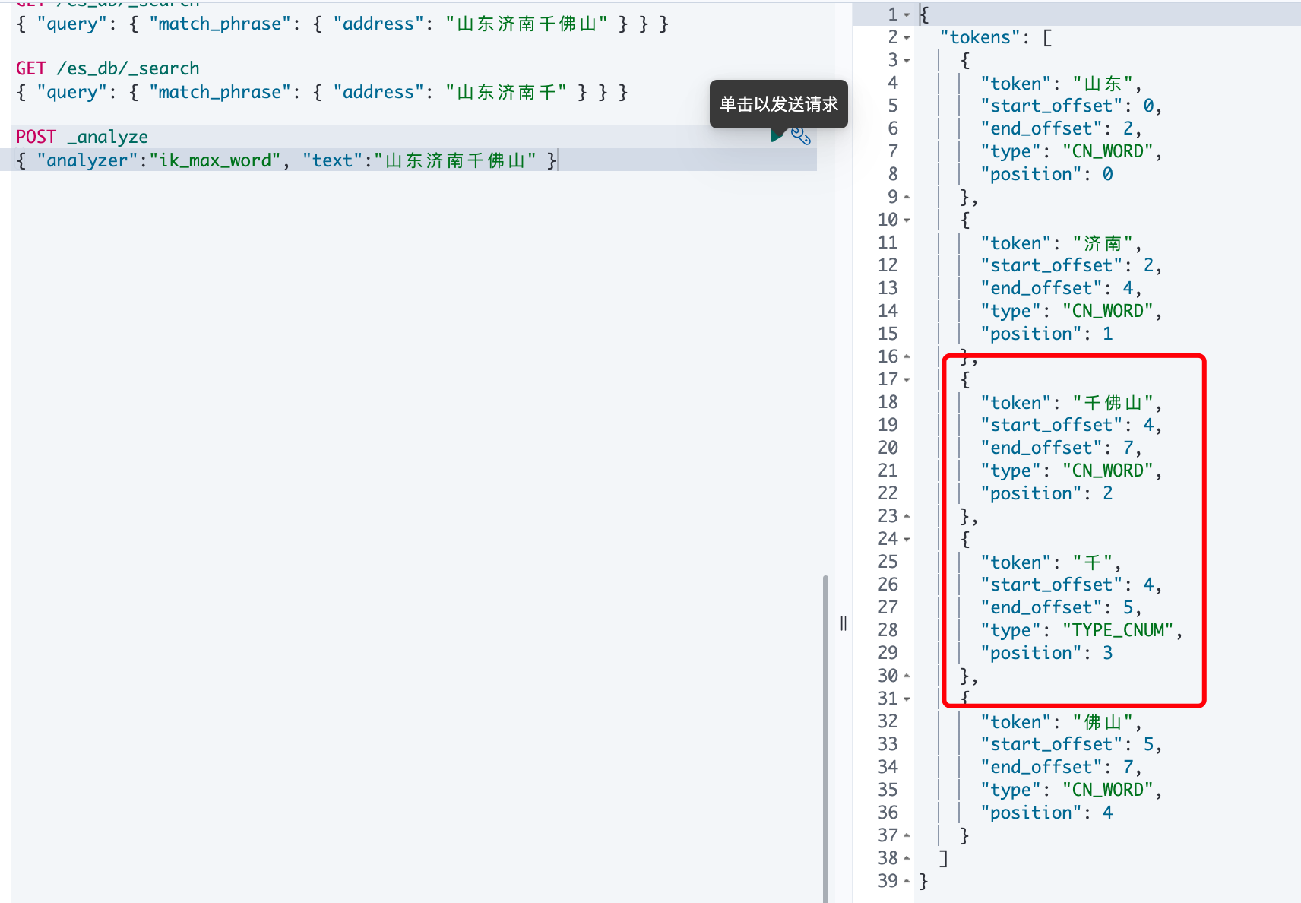Click fold marker at closing brace line 9
1301x903 pixels.
coord(907,197)
